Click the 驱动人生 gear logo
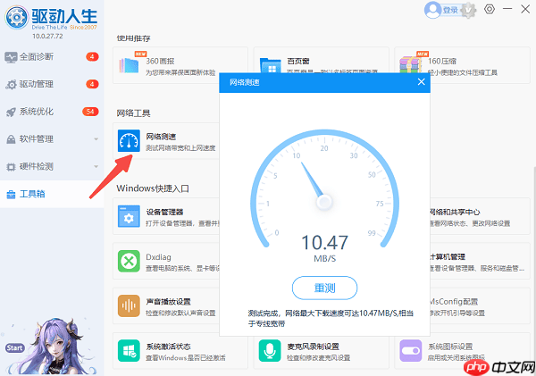The width and height of the screenshot is (536, 376). [16, 17]
